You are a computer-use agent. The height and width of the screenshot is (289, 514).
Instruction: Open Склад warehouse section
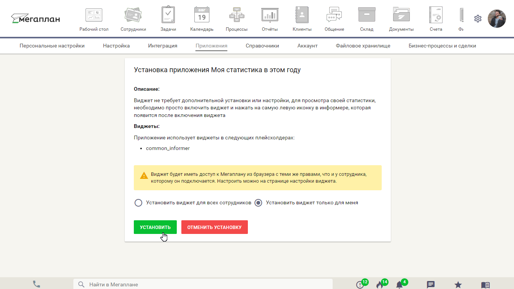367,19
